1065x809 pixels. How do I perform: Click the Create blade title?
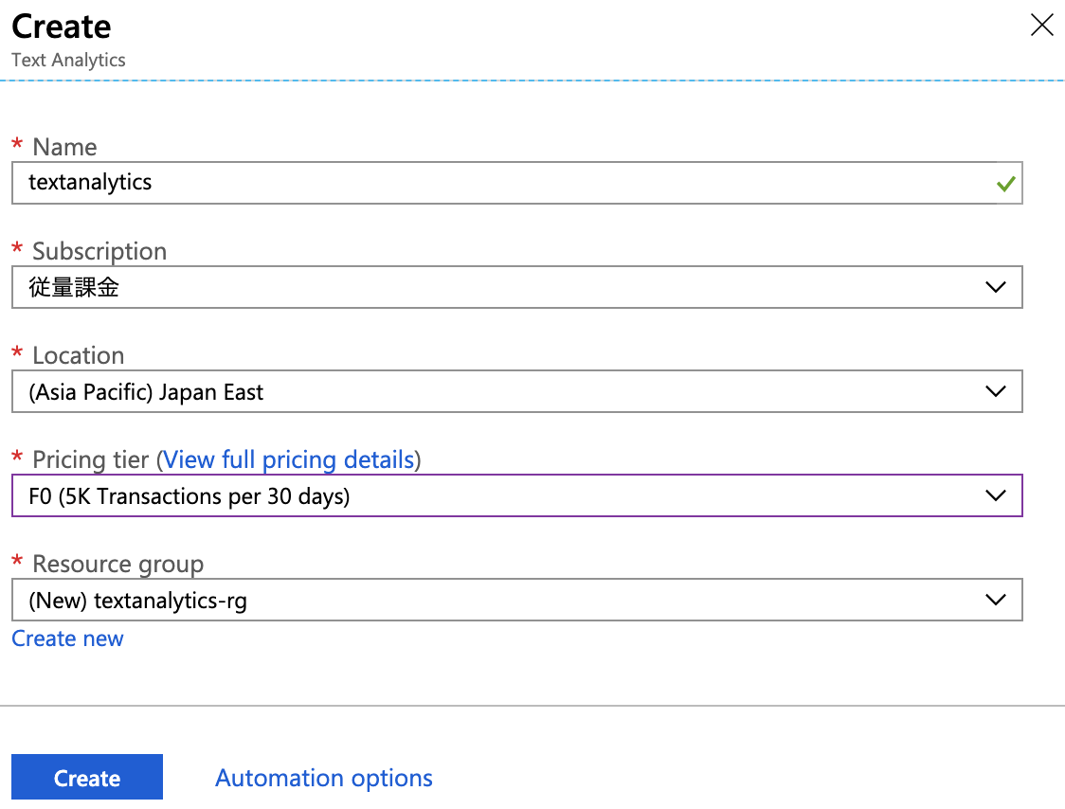pyautogui.click(x=61, y=27)
